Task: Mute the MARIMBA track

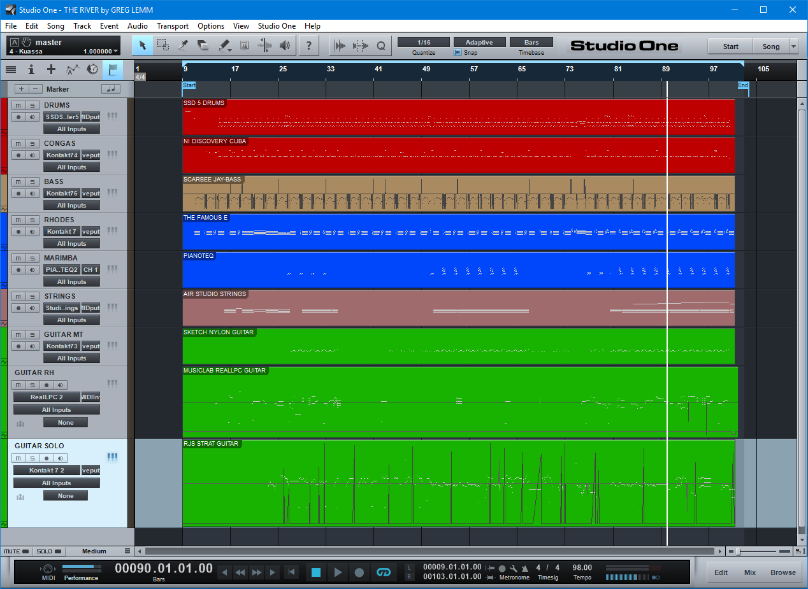Action: tap(19, 258)
